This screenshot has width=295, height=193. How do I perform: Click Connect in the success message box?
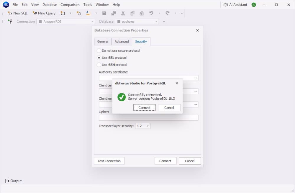pyautogui.click(x=145, y=108)
